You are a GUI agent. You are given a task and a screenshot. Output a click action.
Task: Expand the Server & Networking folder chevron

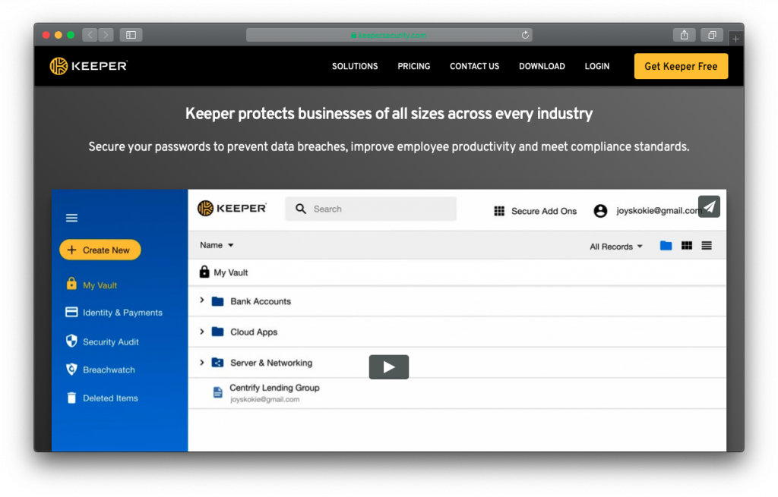coord(202,362)
